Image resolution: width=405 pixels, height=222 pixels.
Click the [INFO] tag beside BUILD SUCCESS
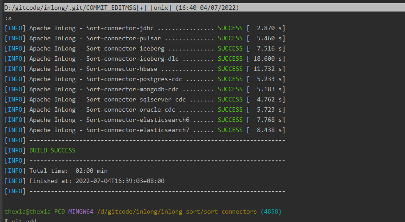(x=15, y=150)
